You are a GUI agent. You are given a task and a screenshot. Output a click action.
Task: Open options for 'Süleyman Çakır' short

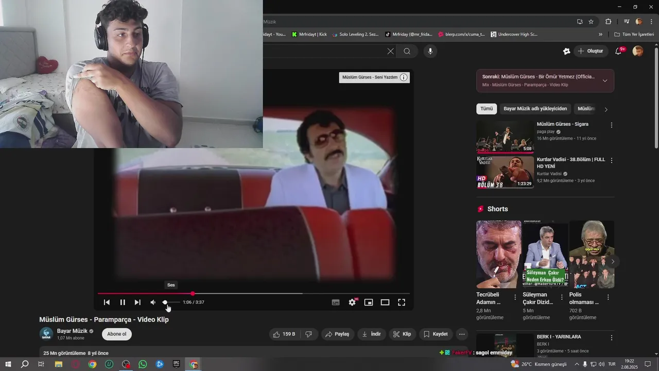pyautogui.click(x=562, y=297)
